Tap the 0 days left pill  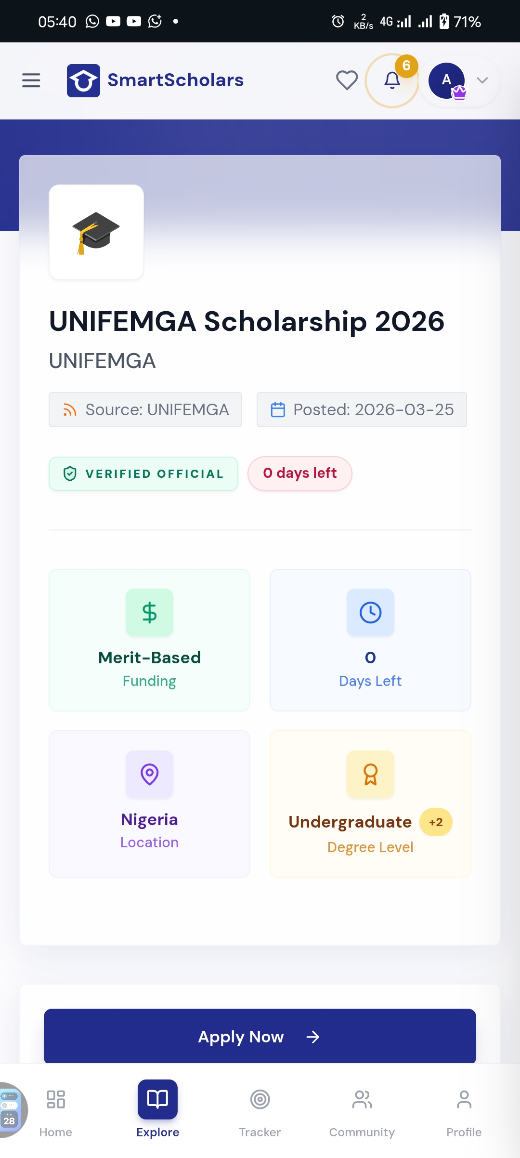pos(299,474)
